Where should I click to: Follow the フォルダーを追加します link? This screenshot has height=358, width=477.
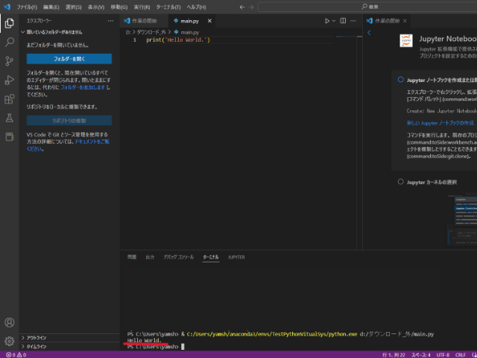(83, 87)
